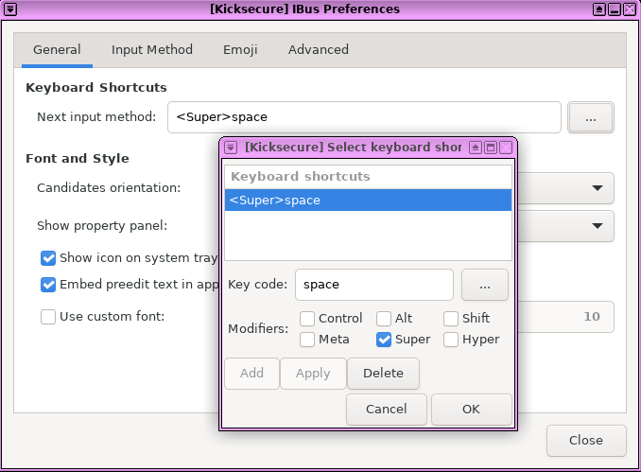Close the Select keyboard shortcut dialog via title bar
Screen dimensions: 641x472
(x=506, y=148)
